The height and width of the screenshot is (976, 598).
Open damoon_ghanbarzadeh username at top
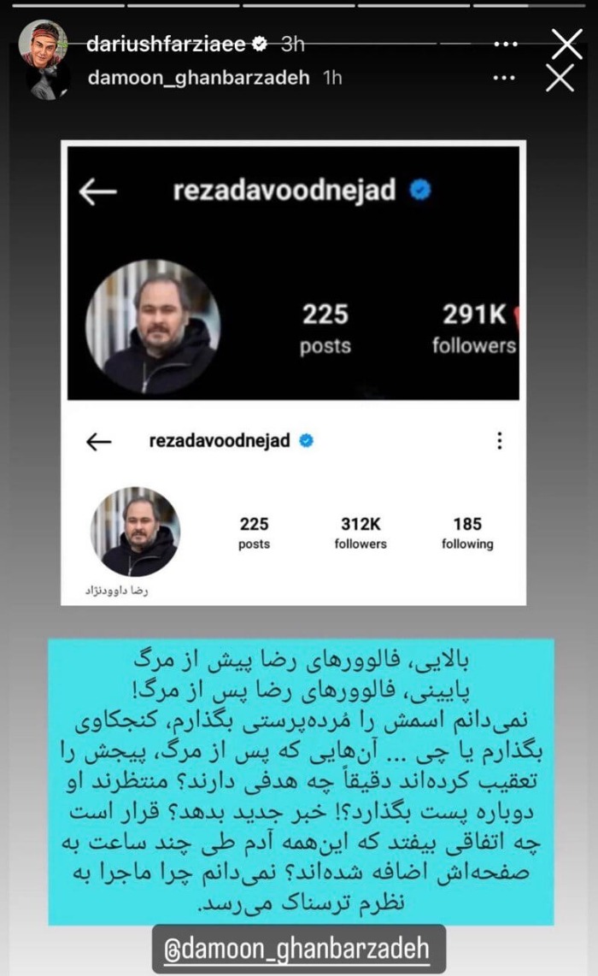[198, 77]
